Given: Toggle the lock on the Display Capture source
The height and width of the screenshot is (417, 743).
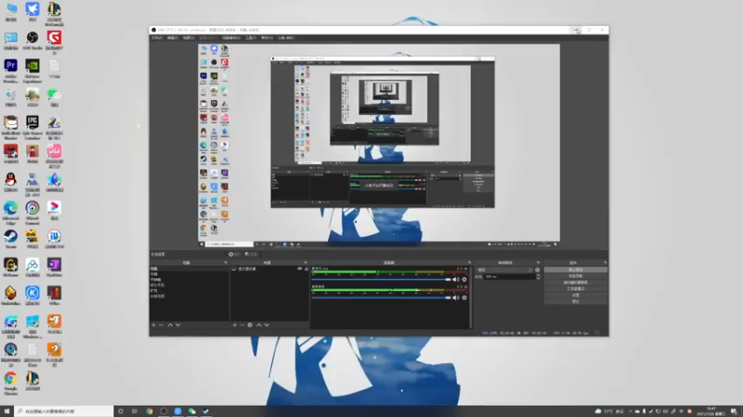Looking at the screenshot, I should [306, 269].
